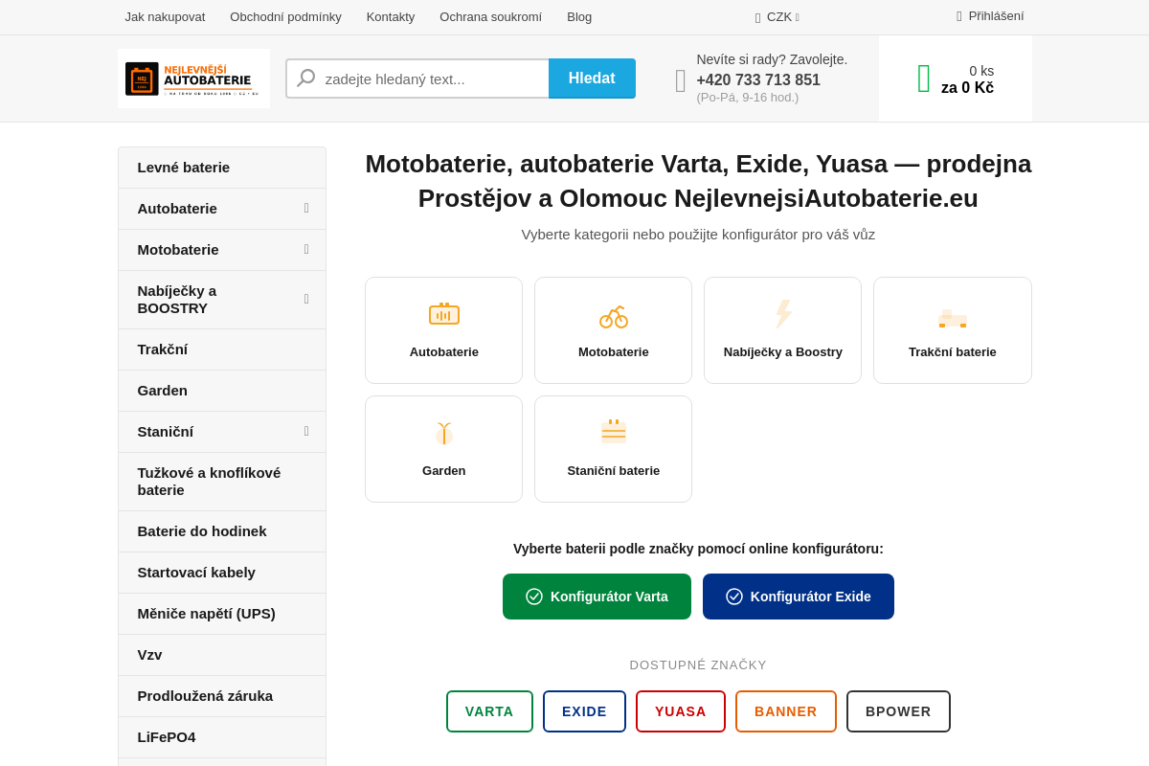Click the checkmark icon on Konfigurátor Exide
Screen dimensions: 1149x766
(x=734, y=597)
